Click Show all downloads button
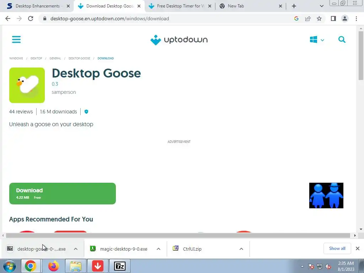Image resolution: width=364 pixels, height=273 pixels. click(337, 248)
